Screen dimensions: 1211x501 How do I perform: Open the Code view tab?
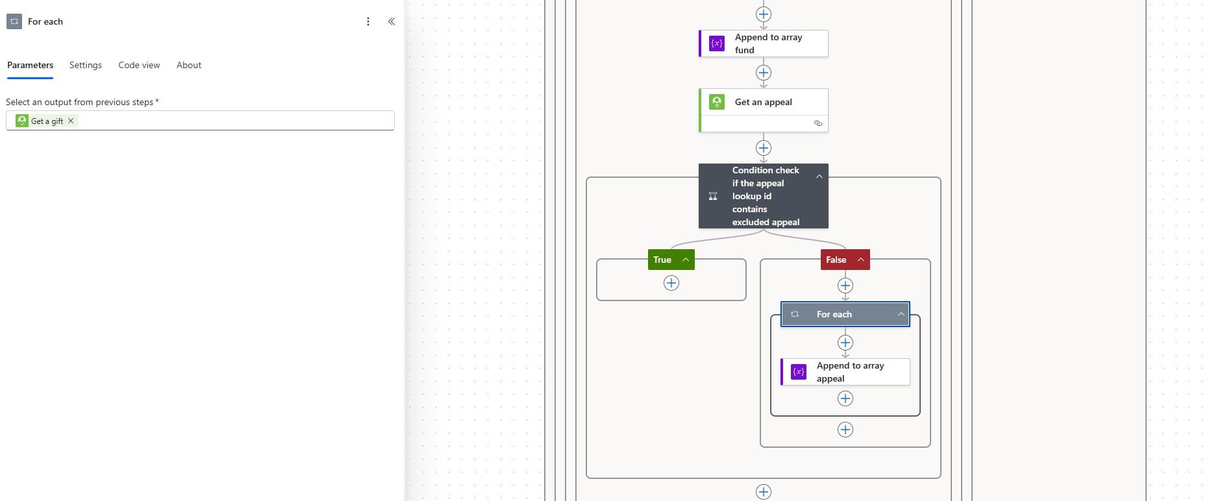139,65
